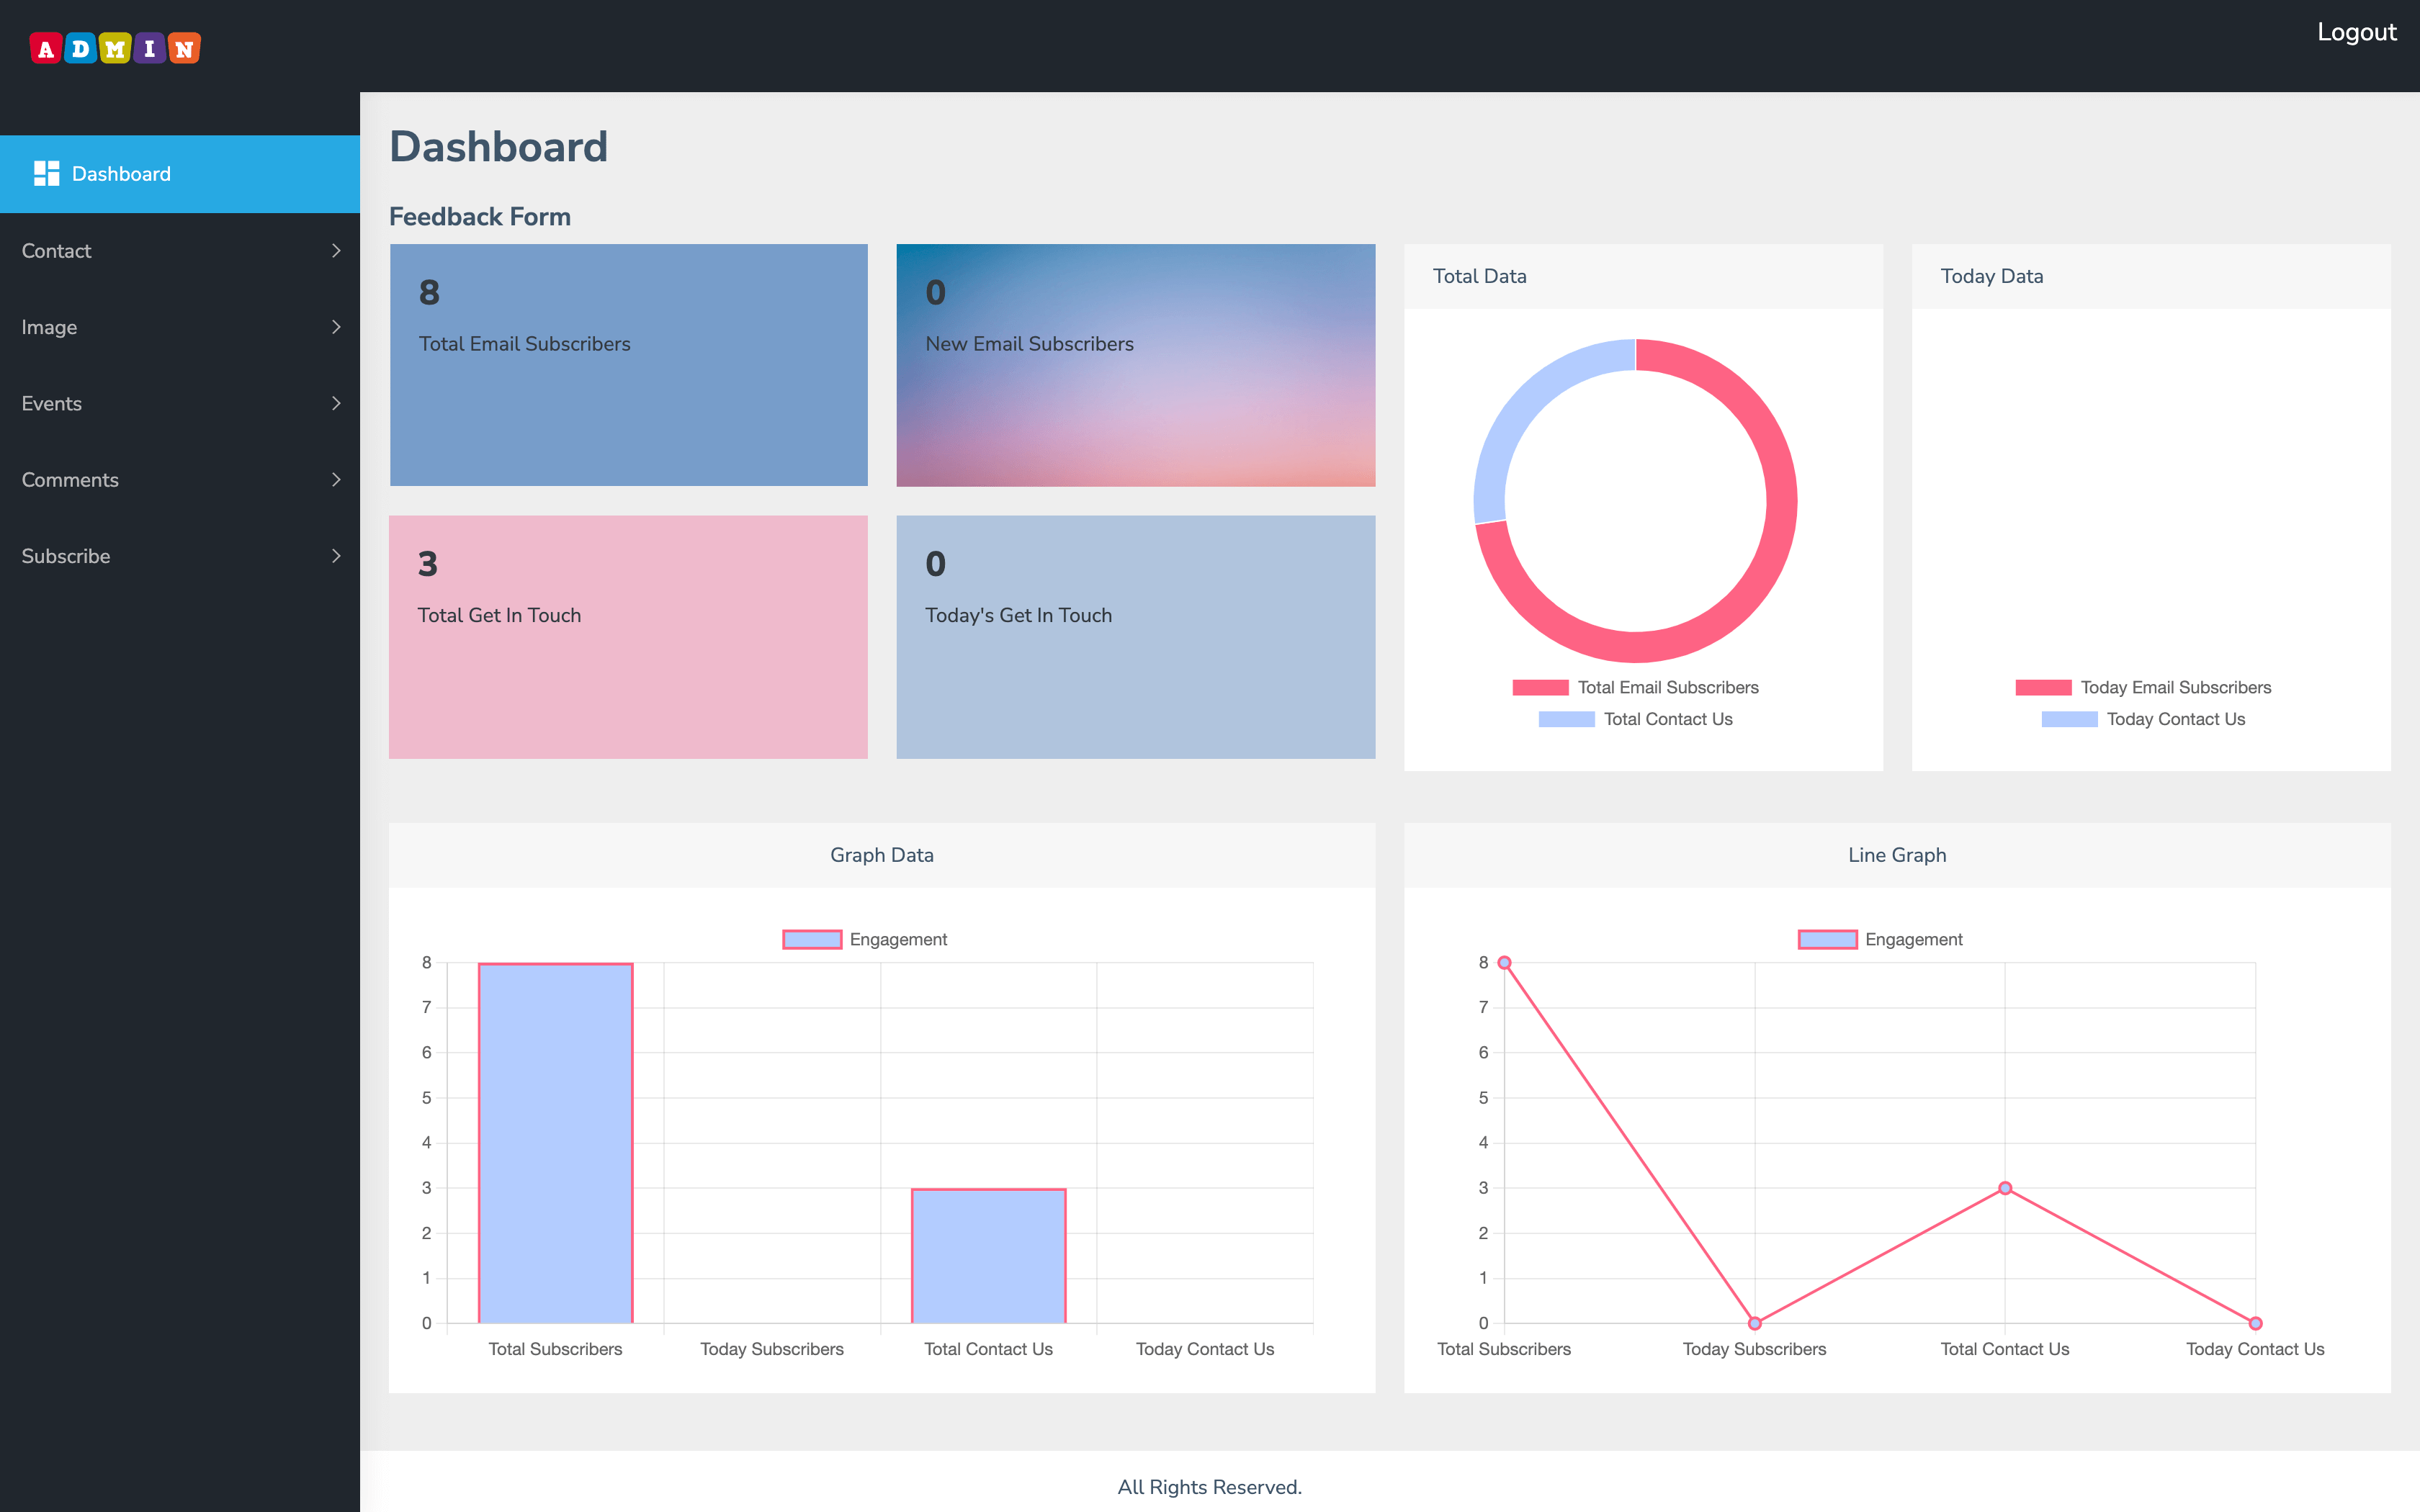Click the ADMIN logo in header
The height and width of the screenshot is (1512, 2420).
pos(115,48)
